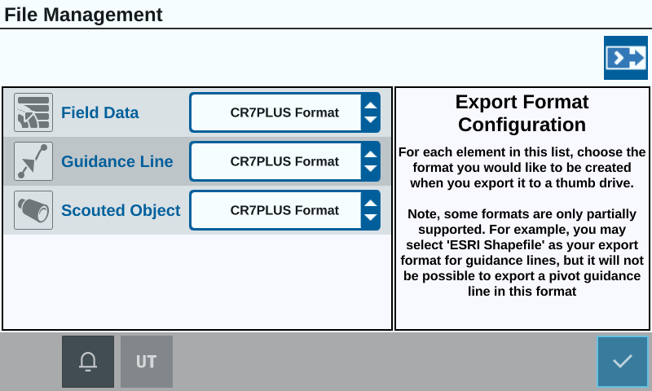Click up arrow on Guidance Line format
Viewport: 652px width, 391px height.
[x=371, y=154]
